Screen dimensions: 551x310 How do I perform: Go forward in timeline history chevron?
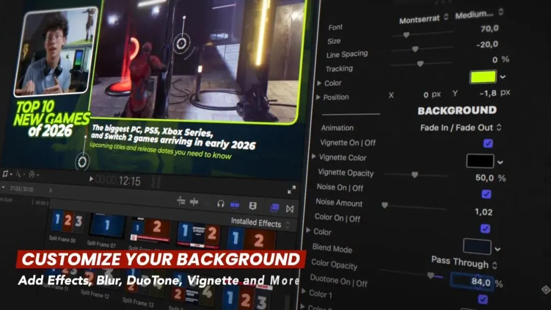(51, 190)
